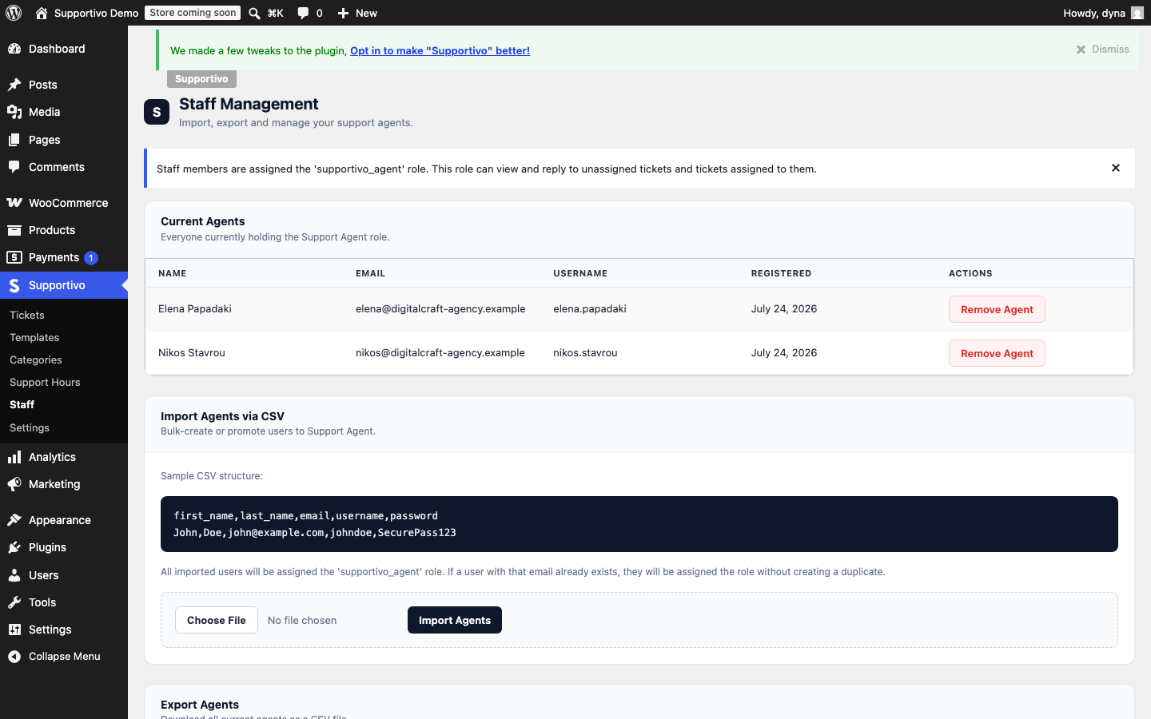The height and width of the screenshot is (719, 1151).
Task: Open the Tickets submenu item
Action: [27, 316]
